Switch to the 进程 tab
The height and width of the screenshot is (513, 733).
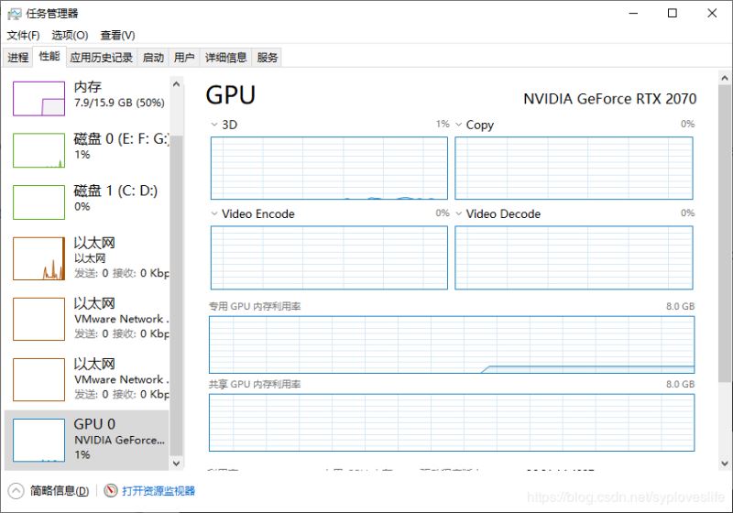tap(18, 57)
